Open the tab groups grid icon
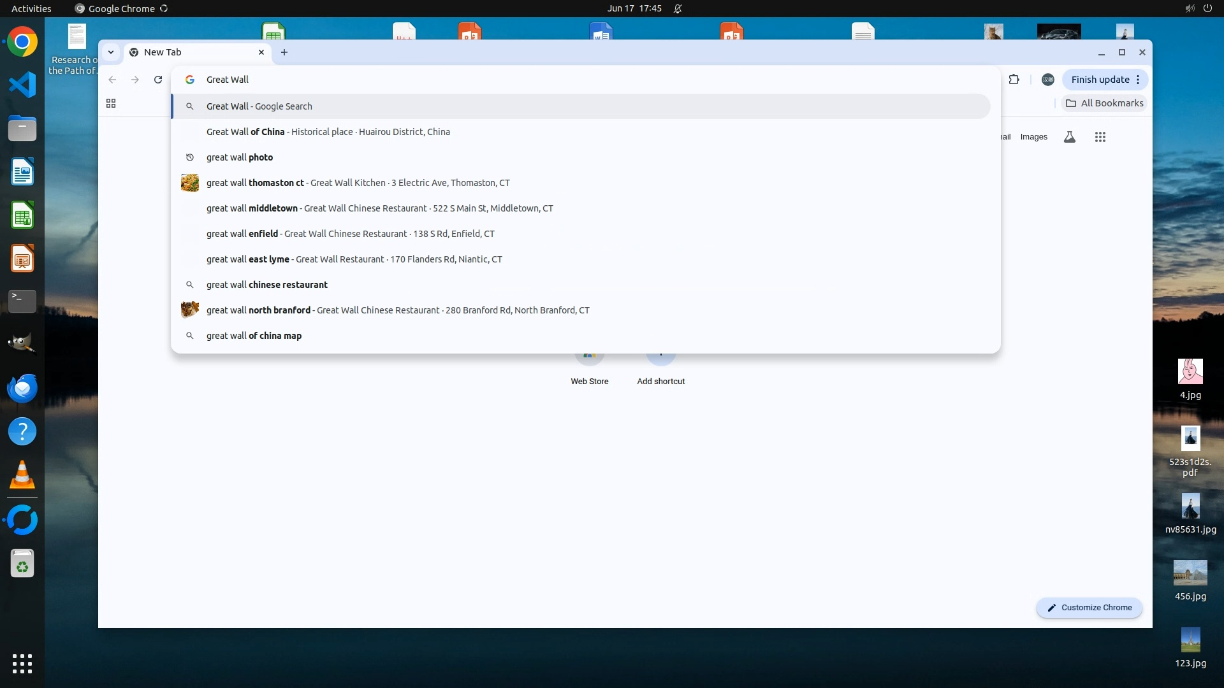Screen dimensions: 1224x688 tap(111, 103)
